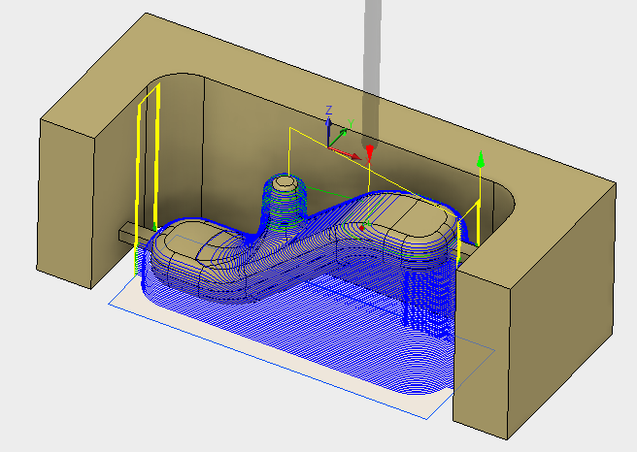
Task: Click the blue Z axis label
Action: point(329,110)
